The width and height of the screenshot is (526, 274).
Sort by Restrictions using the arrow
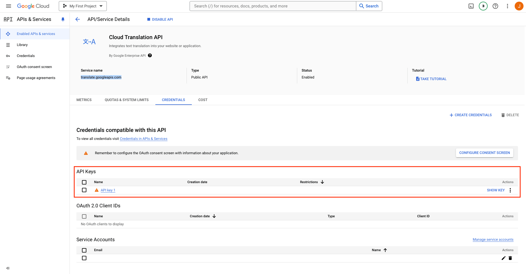click(x=322, y=182)
